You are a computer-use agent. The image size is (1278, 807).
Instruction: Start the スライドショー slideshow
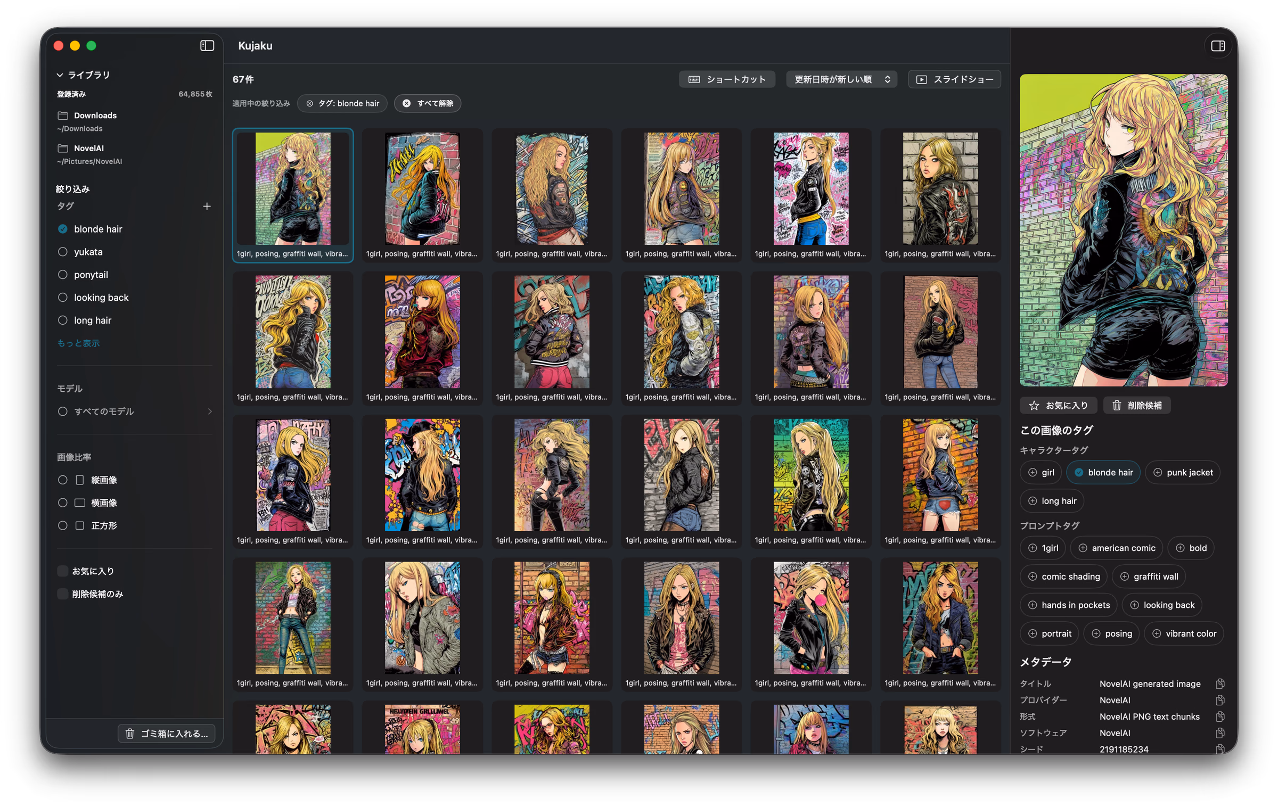pyautogui.click(x=954, y=79)
